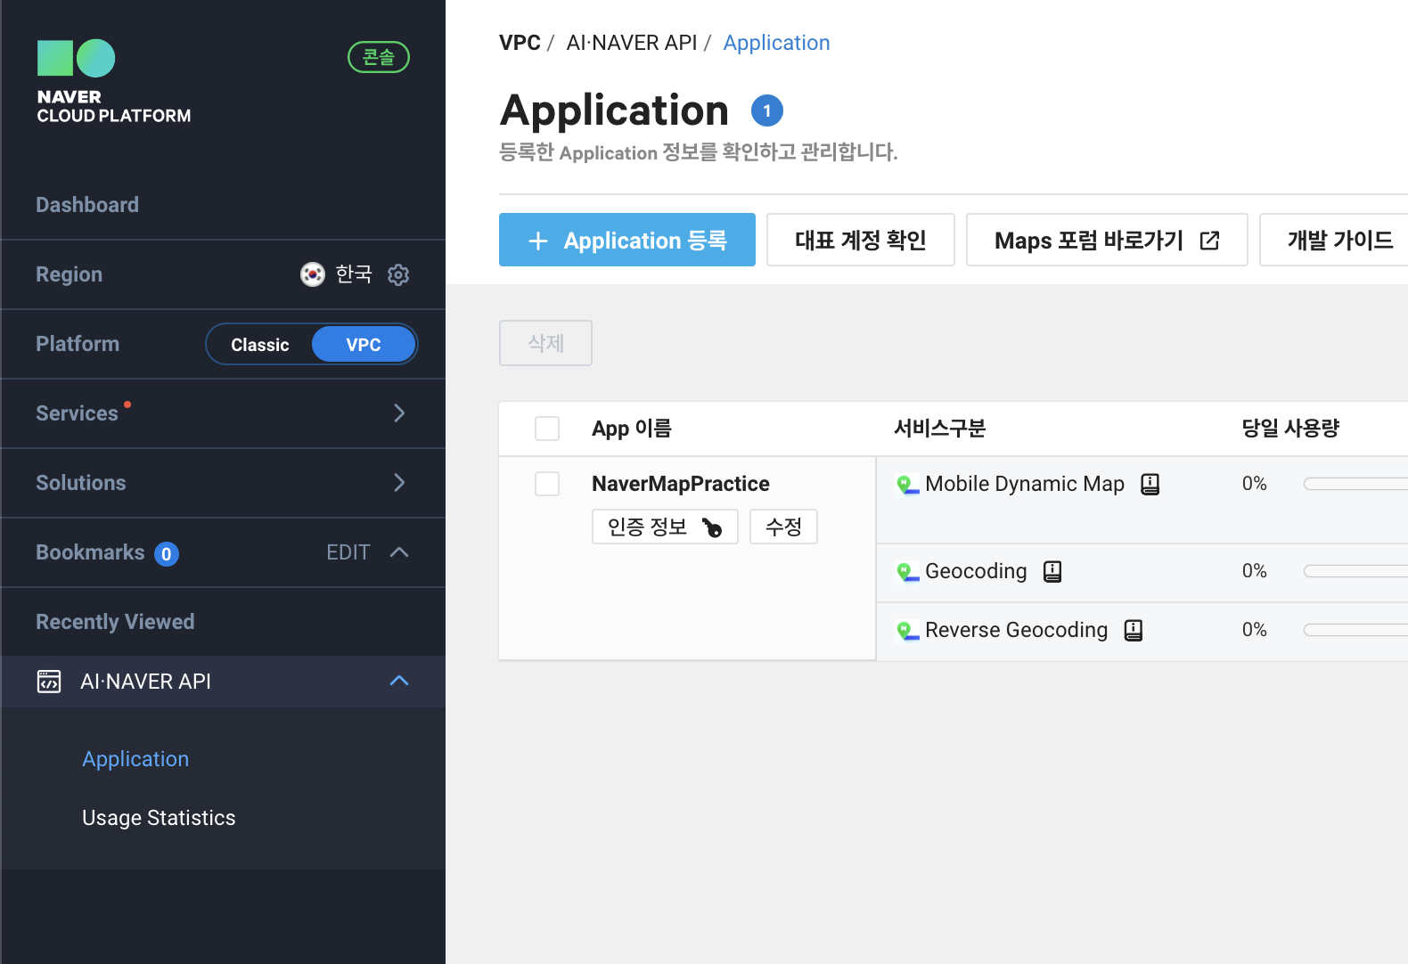Open the Services menu entry
The image size is (1408, 964).
(x=78, y=413)
